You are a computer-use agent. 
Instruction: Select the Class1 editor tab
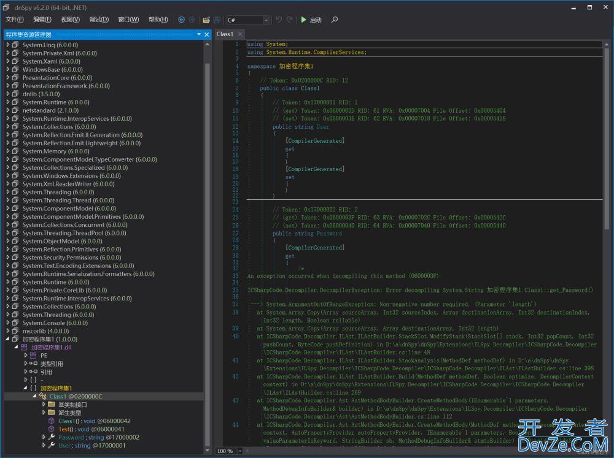[x=225, y=34]
